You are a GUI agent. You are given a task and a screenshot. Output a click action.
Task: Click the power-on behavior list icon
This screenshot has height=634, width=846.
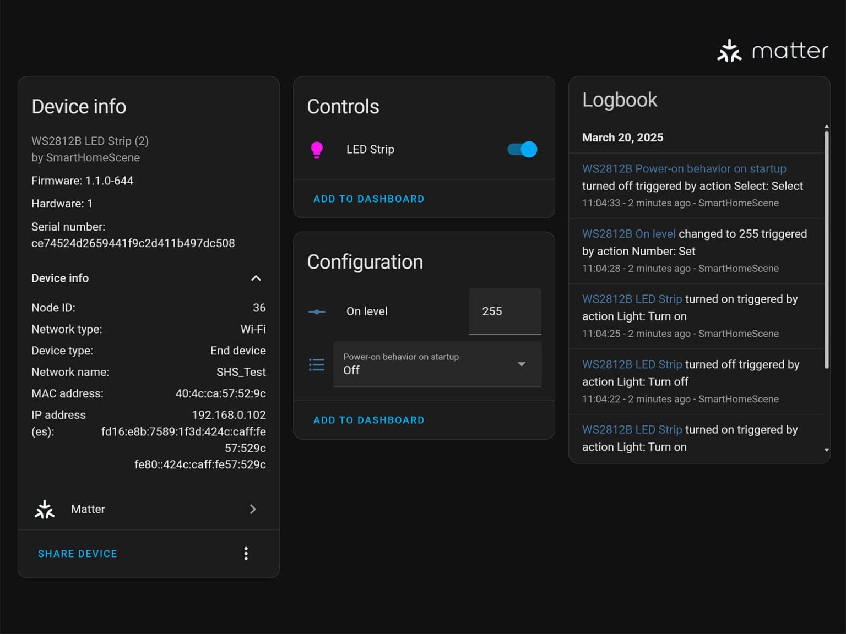[317, 365]
